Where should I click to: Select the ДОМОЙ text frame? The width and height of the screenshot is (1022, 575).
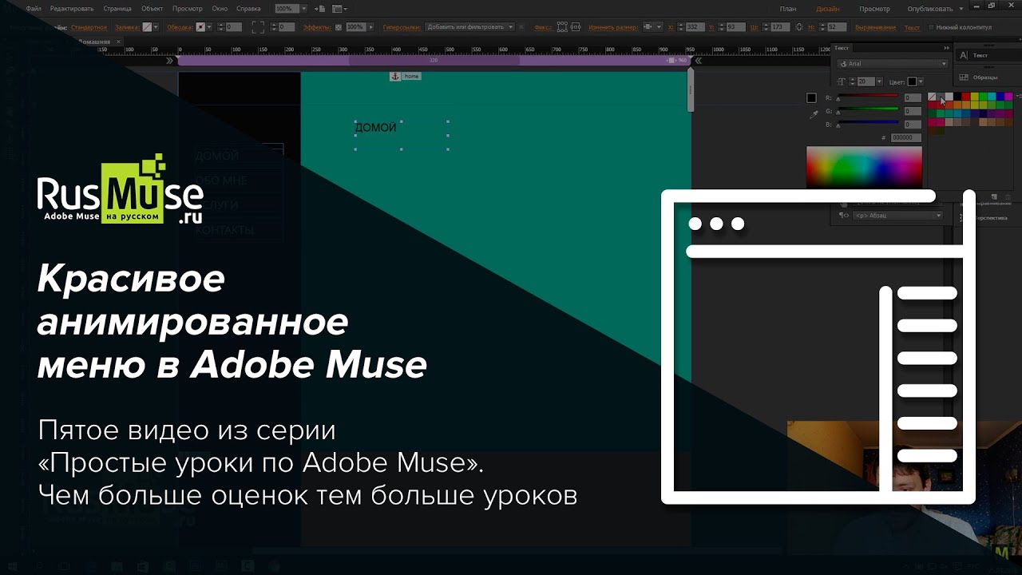coord(402,135)
